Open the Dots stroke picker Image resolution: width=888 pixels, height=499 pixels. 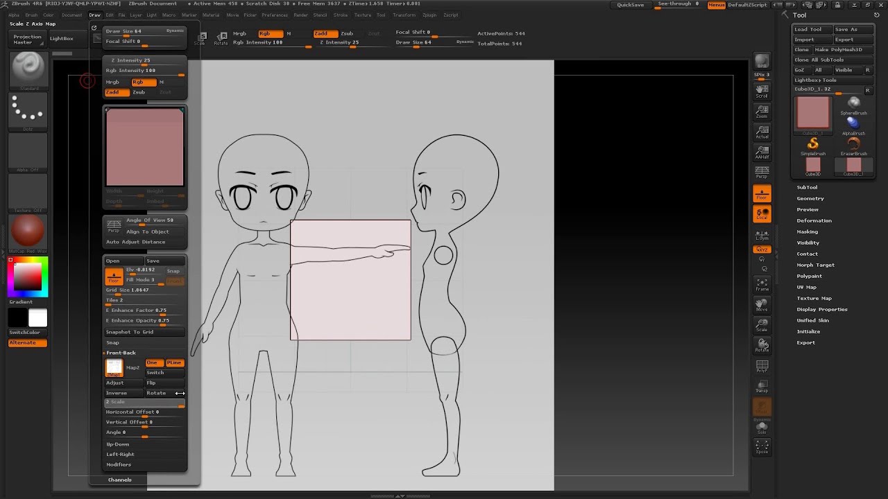click(28, 111)
